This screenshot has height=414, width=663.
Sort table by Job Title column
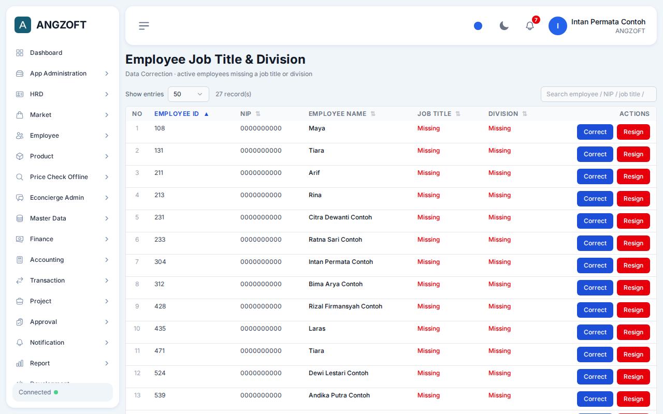click(x=439, y=114)
